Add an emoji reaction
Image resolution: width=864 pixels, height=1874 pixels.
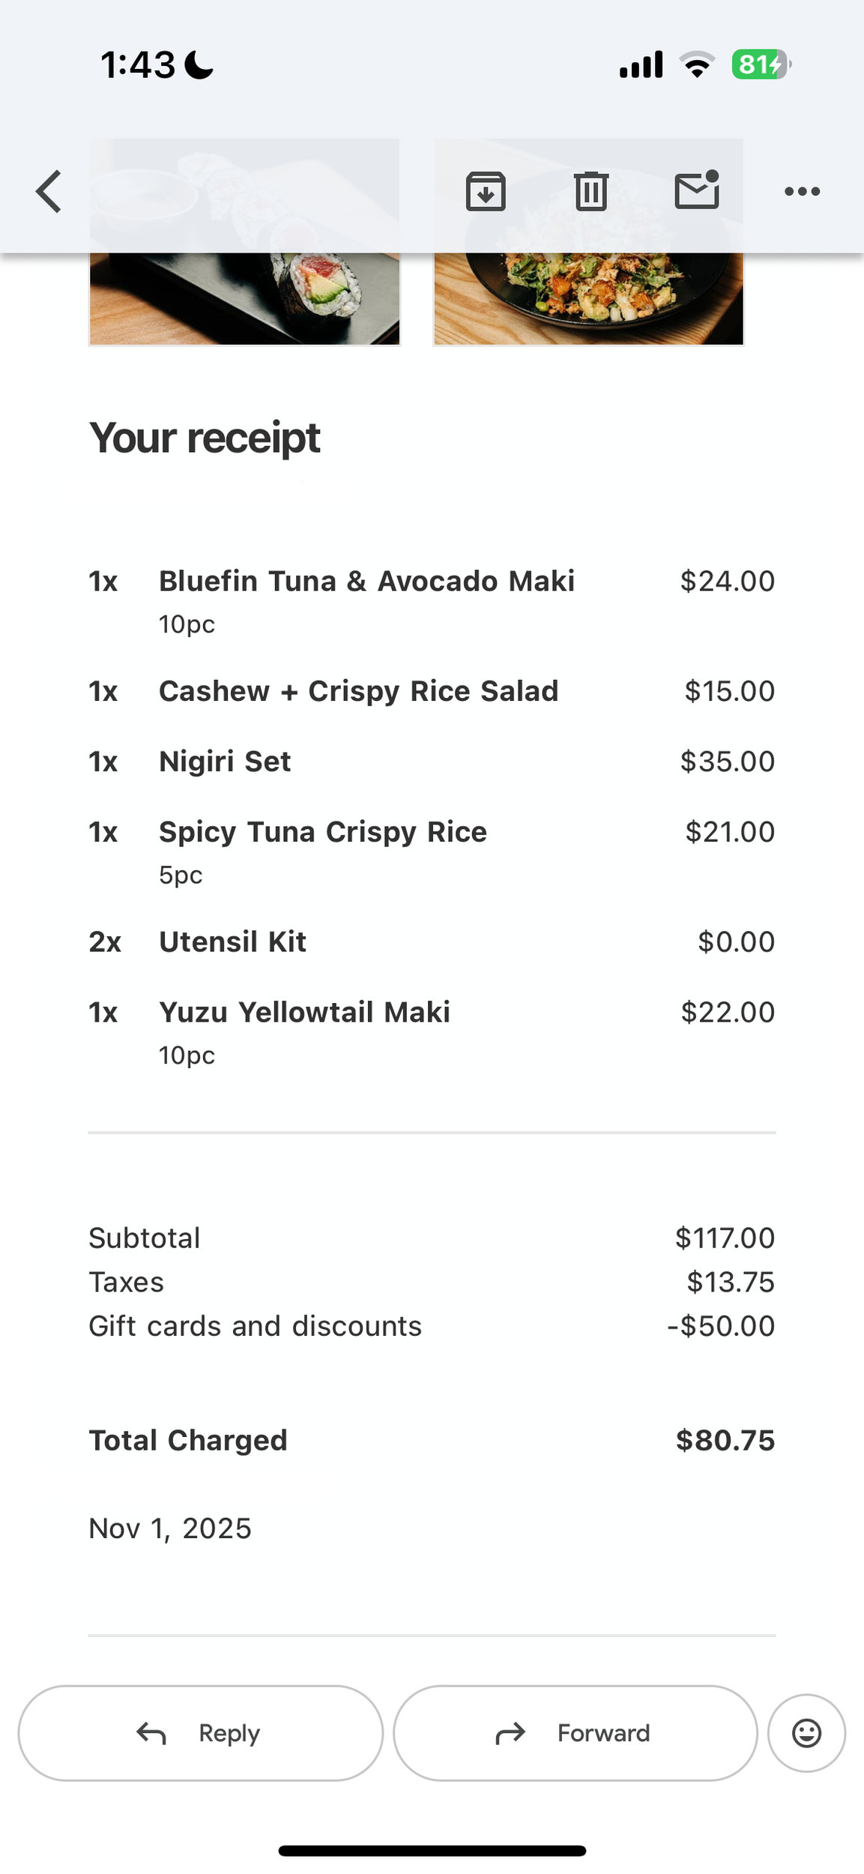point(806,1733)
